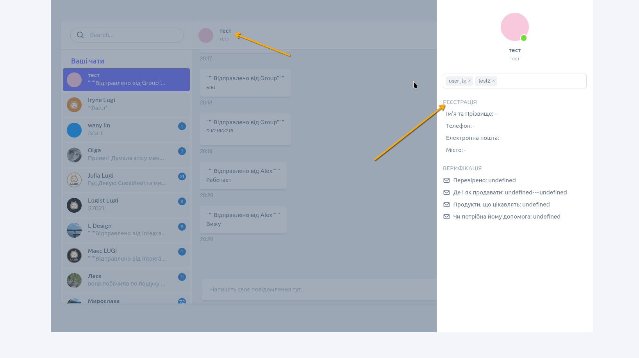Click the тест chat header name
The width and height of the screenshot is (639, 358).
[225, 31]
